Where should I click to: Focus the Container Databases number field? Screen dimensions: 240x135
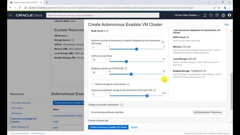tap(99, 48)
